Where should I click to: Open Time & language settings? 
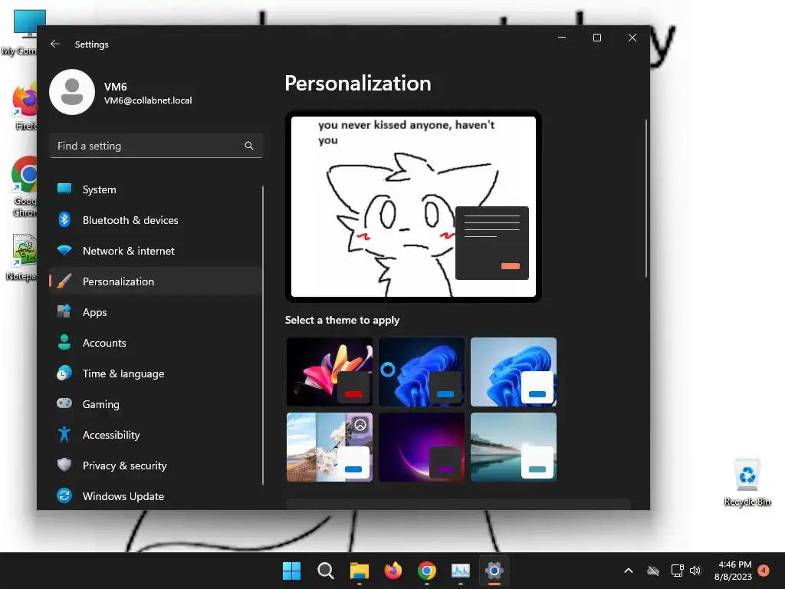[x=155, y=373]
